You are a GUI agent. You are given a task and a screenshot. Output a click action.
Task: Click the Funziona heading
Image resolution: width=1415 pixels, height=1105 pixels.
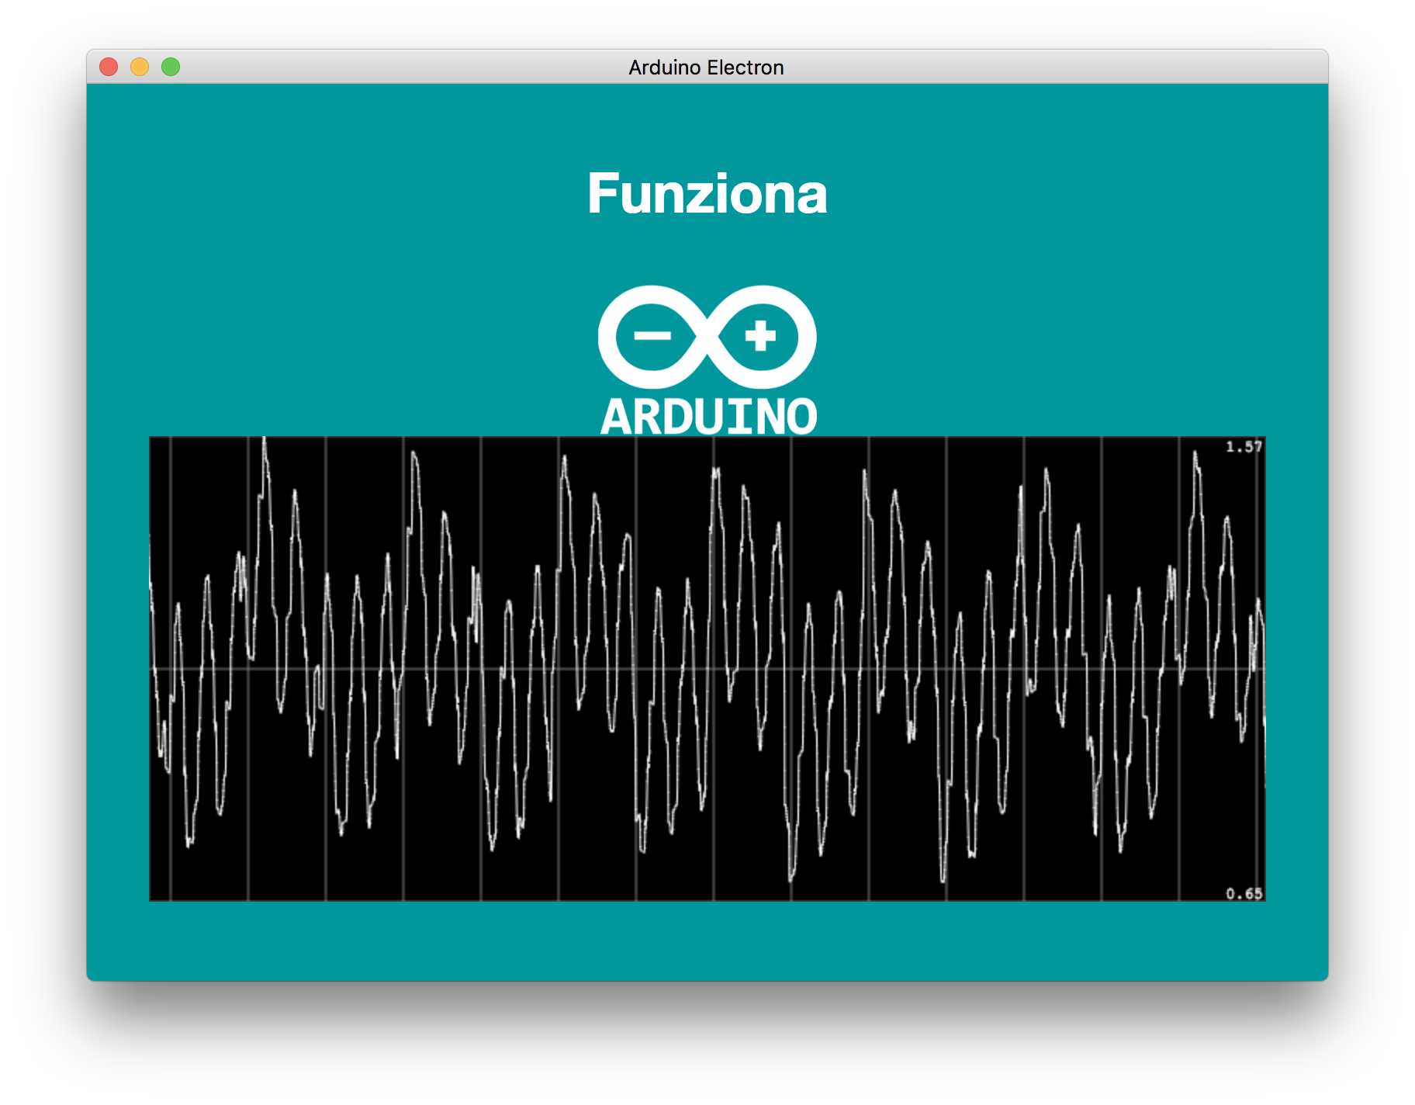(x=707, y=194)
